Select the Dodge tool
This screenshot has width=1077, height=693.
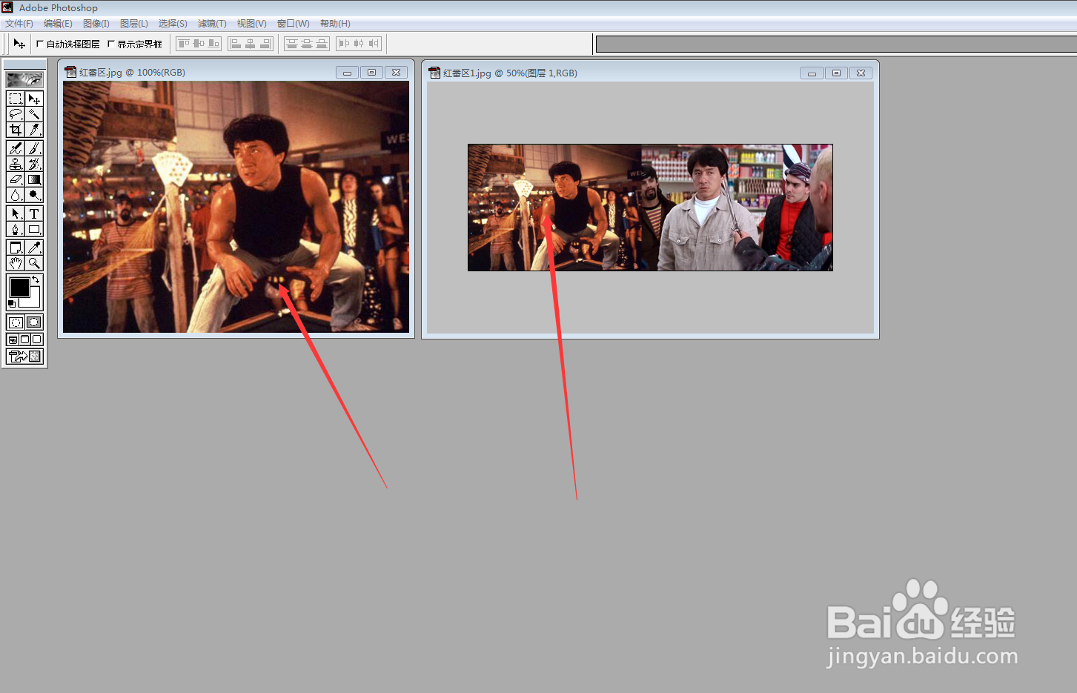click(x=34, y=195)
